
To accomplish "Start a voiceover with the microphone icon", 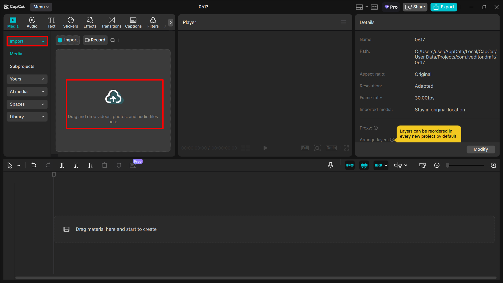I will click(x=331, y=165).
